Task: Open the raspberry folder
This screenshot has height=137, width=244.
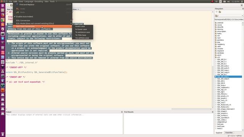Action: [x=221, y=44]
